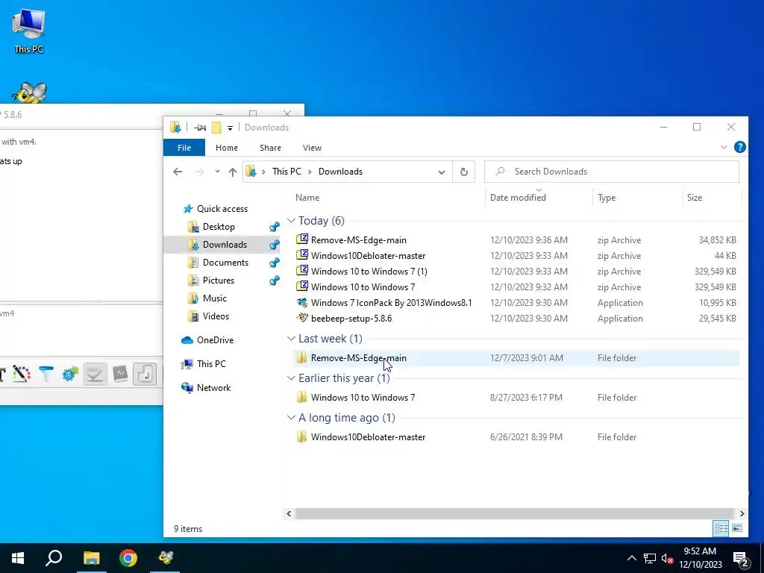Open Music in the navigation pane
This screenshot has height=573, width=764.
pyautogui.click(x=214, y=298)
